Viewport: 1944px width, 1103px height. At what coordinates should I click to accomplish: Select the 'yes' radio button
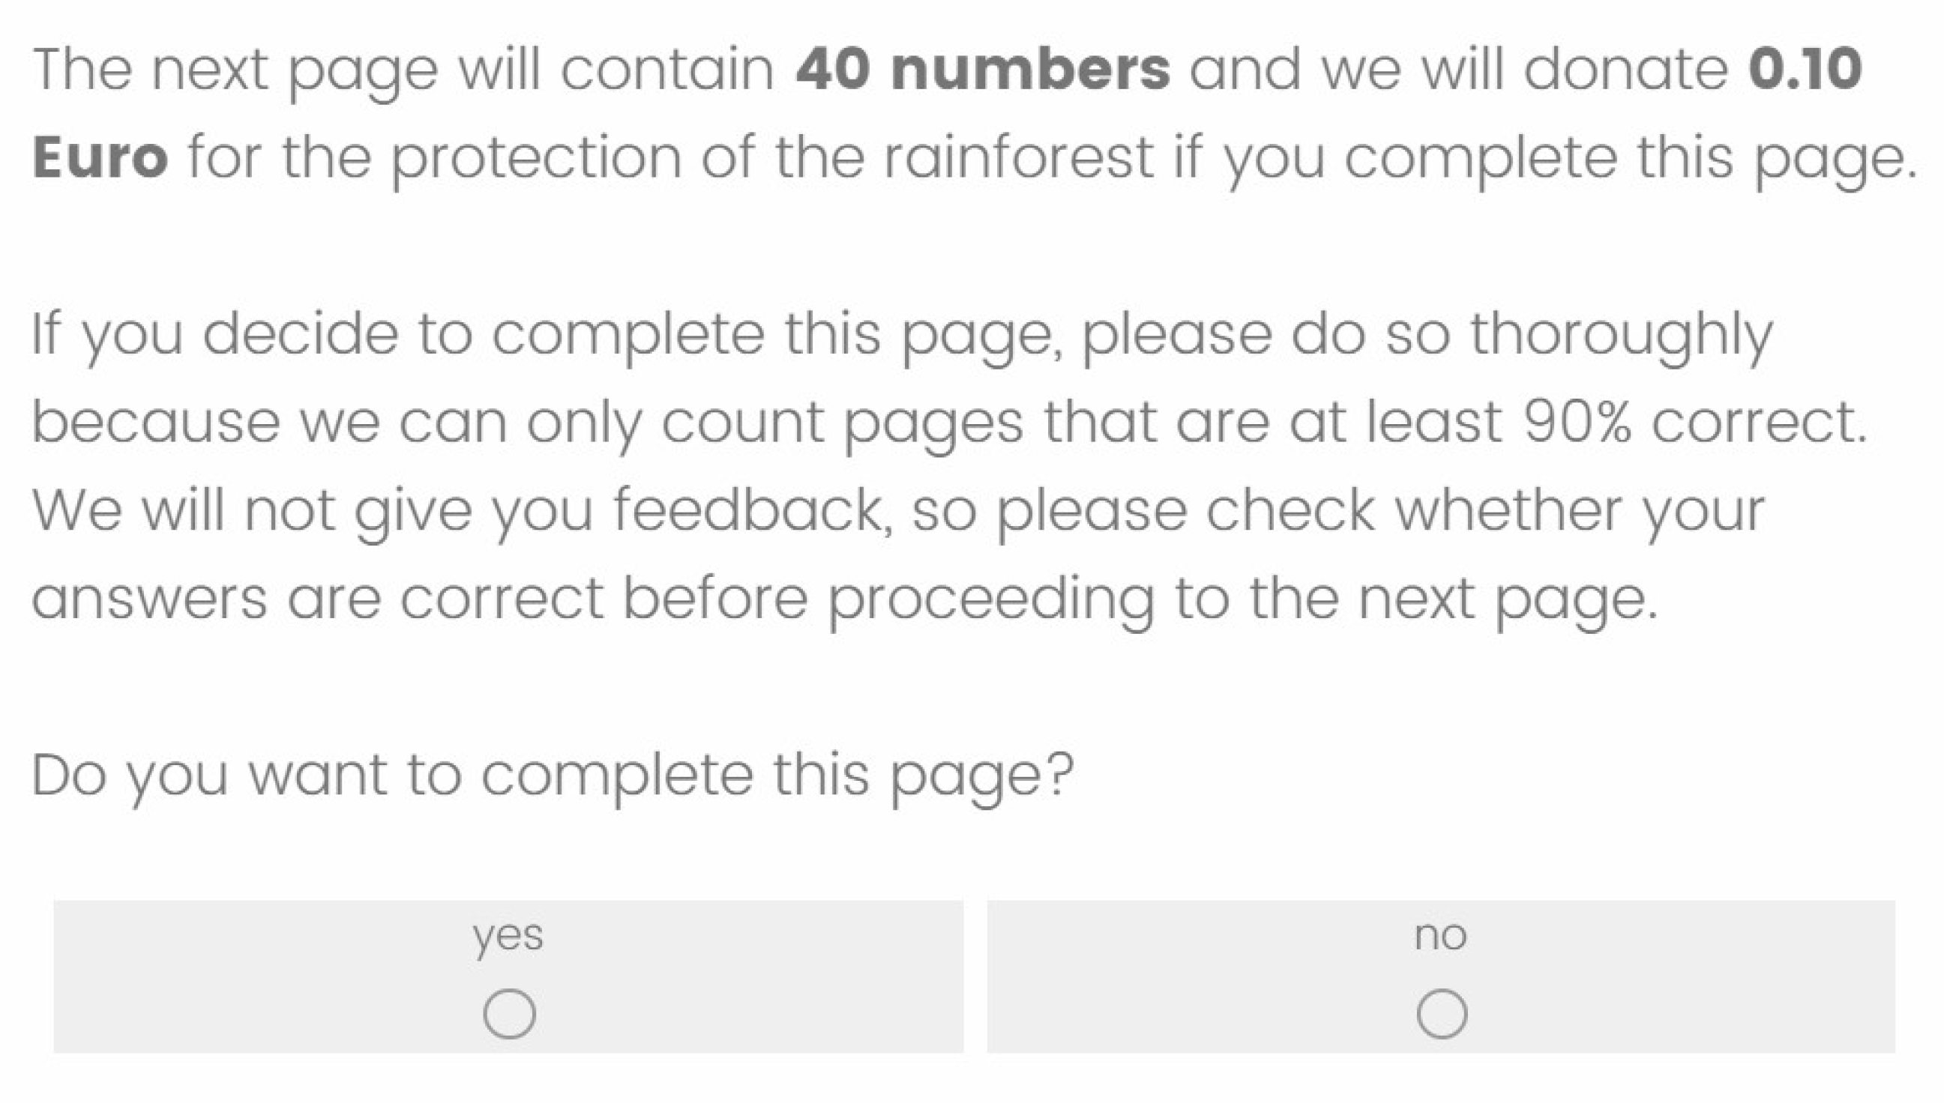coord(509,1014)
